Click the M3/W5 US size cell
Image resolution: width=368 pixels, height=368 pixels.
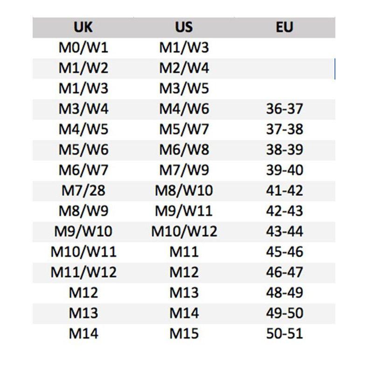(184, 89)
